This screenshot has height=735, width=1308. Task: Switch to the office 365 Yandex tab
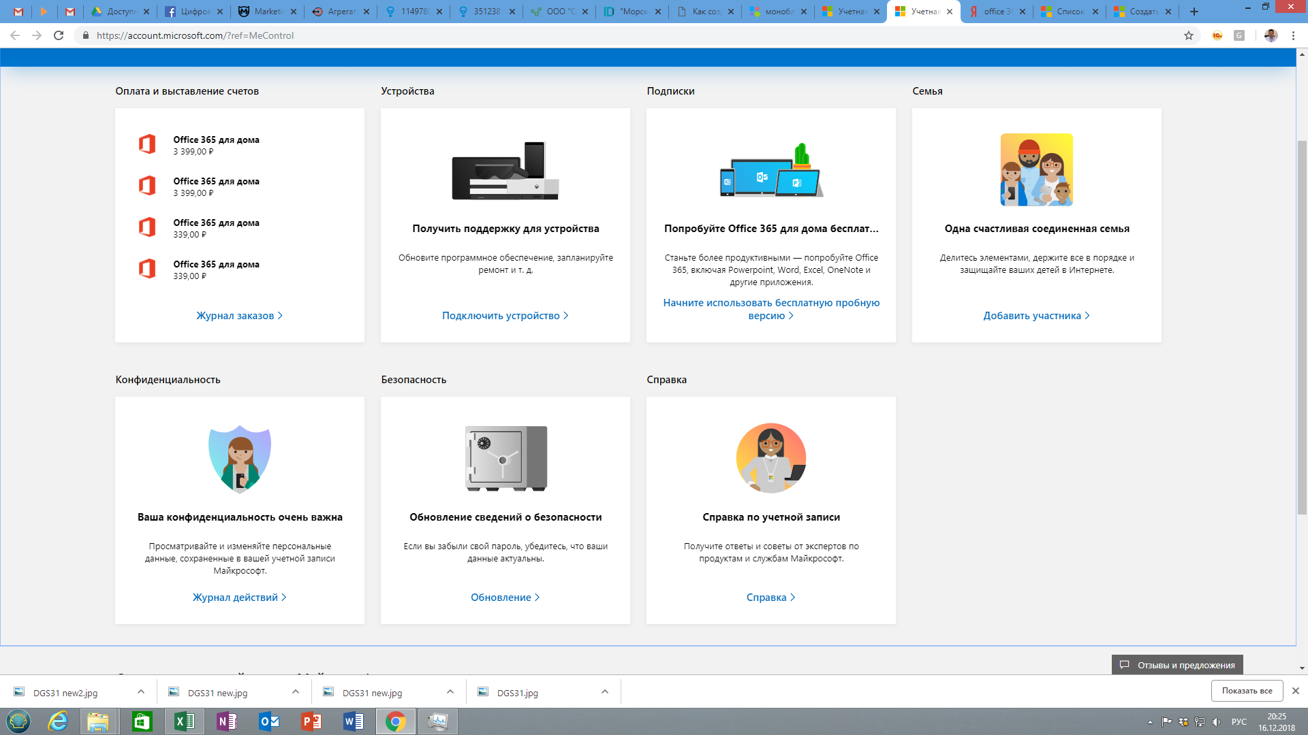[x=996, y=12]
